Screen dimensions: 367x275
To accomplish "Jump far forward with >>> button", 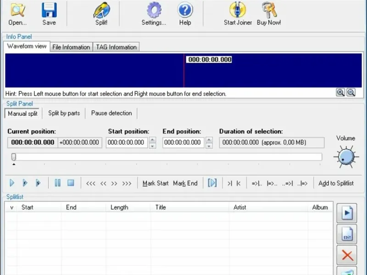I will [127, 183].
